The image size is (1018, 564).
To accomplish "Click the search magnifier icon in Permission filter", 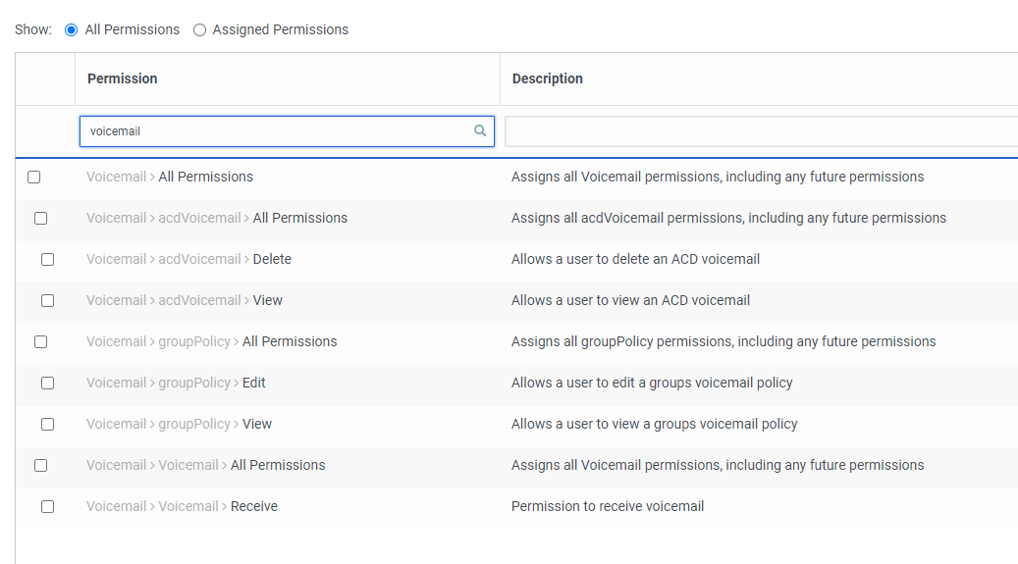I will click(x=480, y=130).
